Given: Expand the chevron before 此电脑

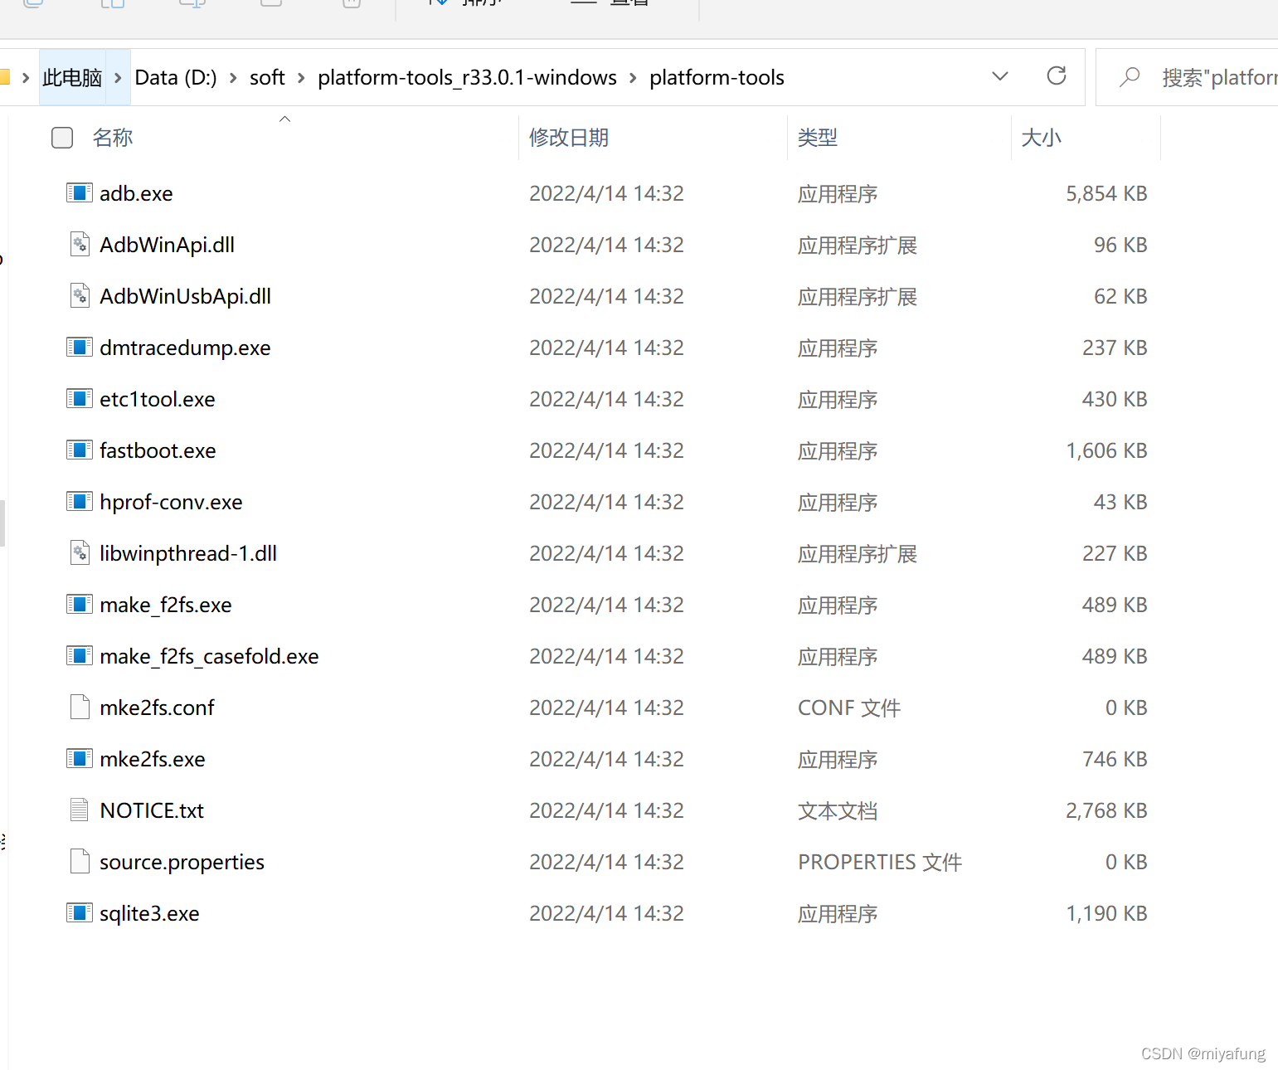Looking at the screenshot, I should 26,78.
